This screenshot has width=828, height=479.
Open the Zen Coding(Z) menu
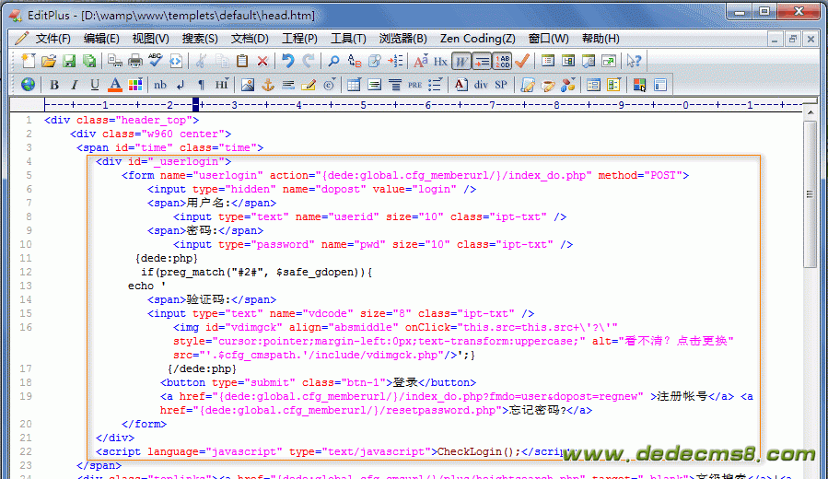477,39
